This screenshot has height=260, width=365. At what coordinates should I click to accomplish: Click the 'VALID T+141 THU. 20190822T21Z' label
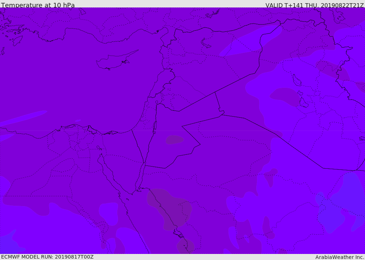click(314, 5)
